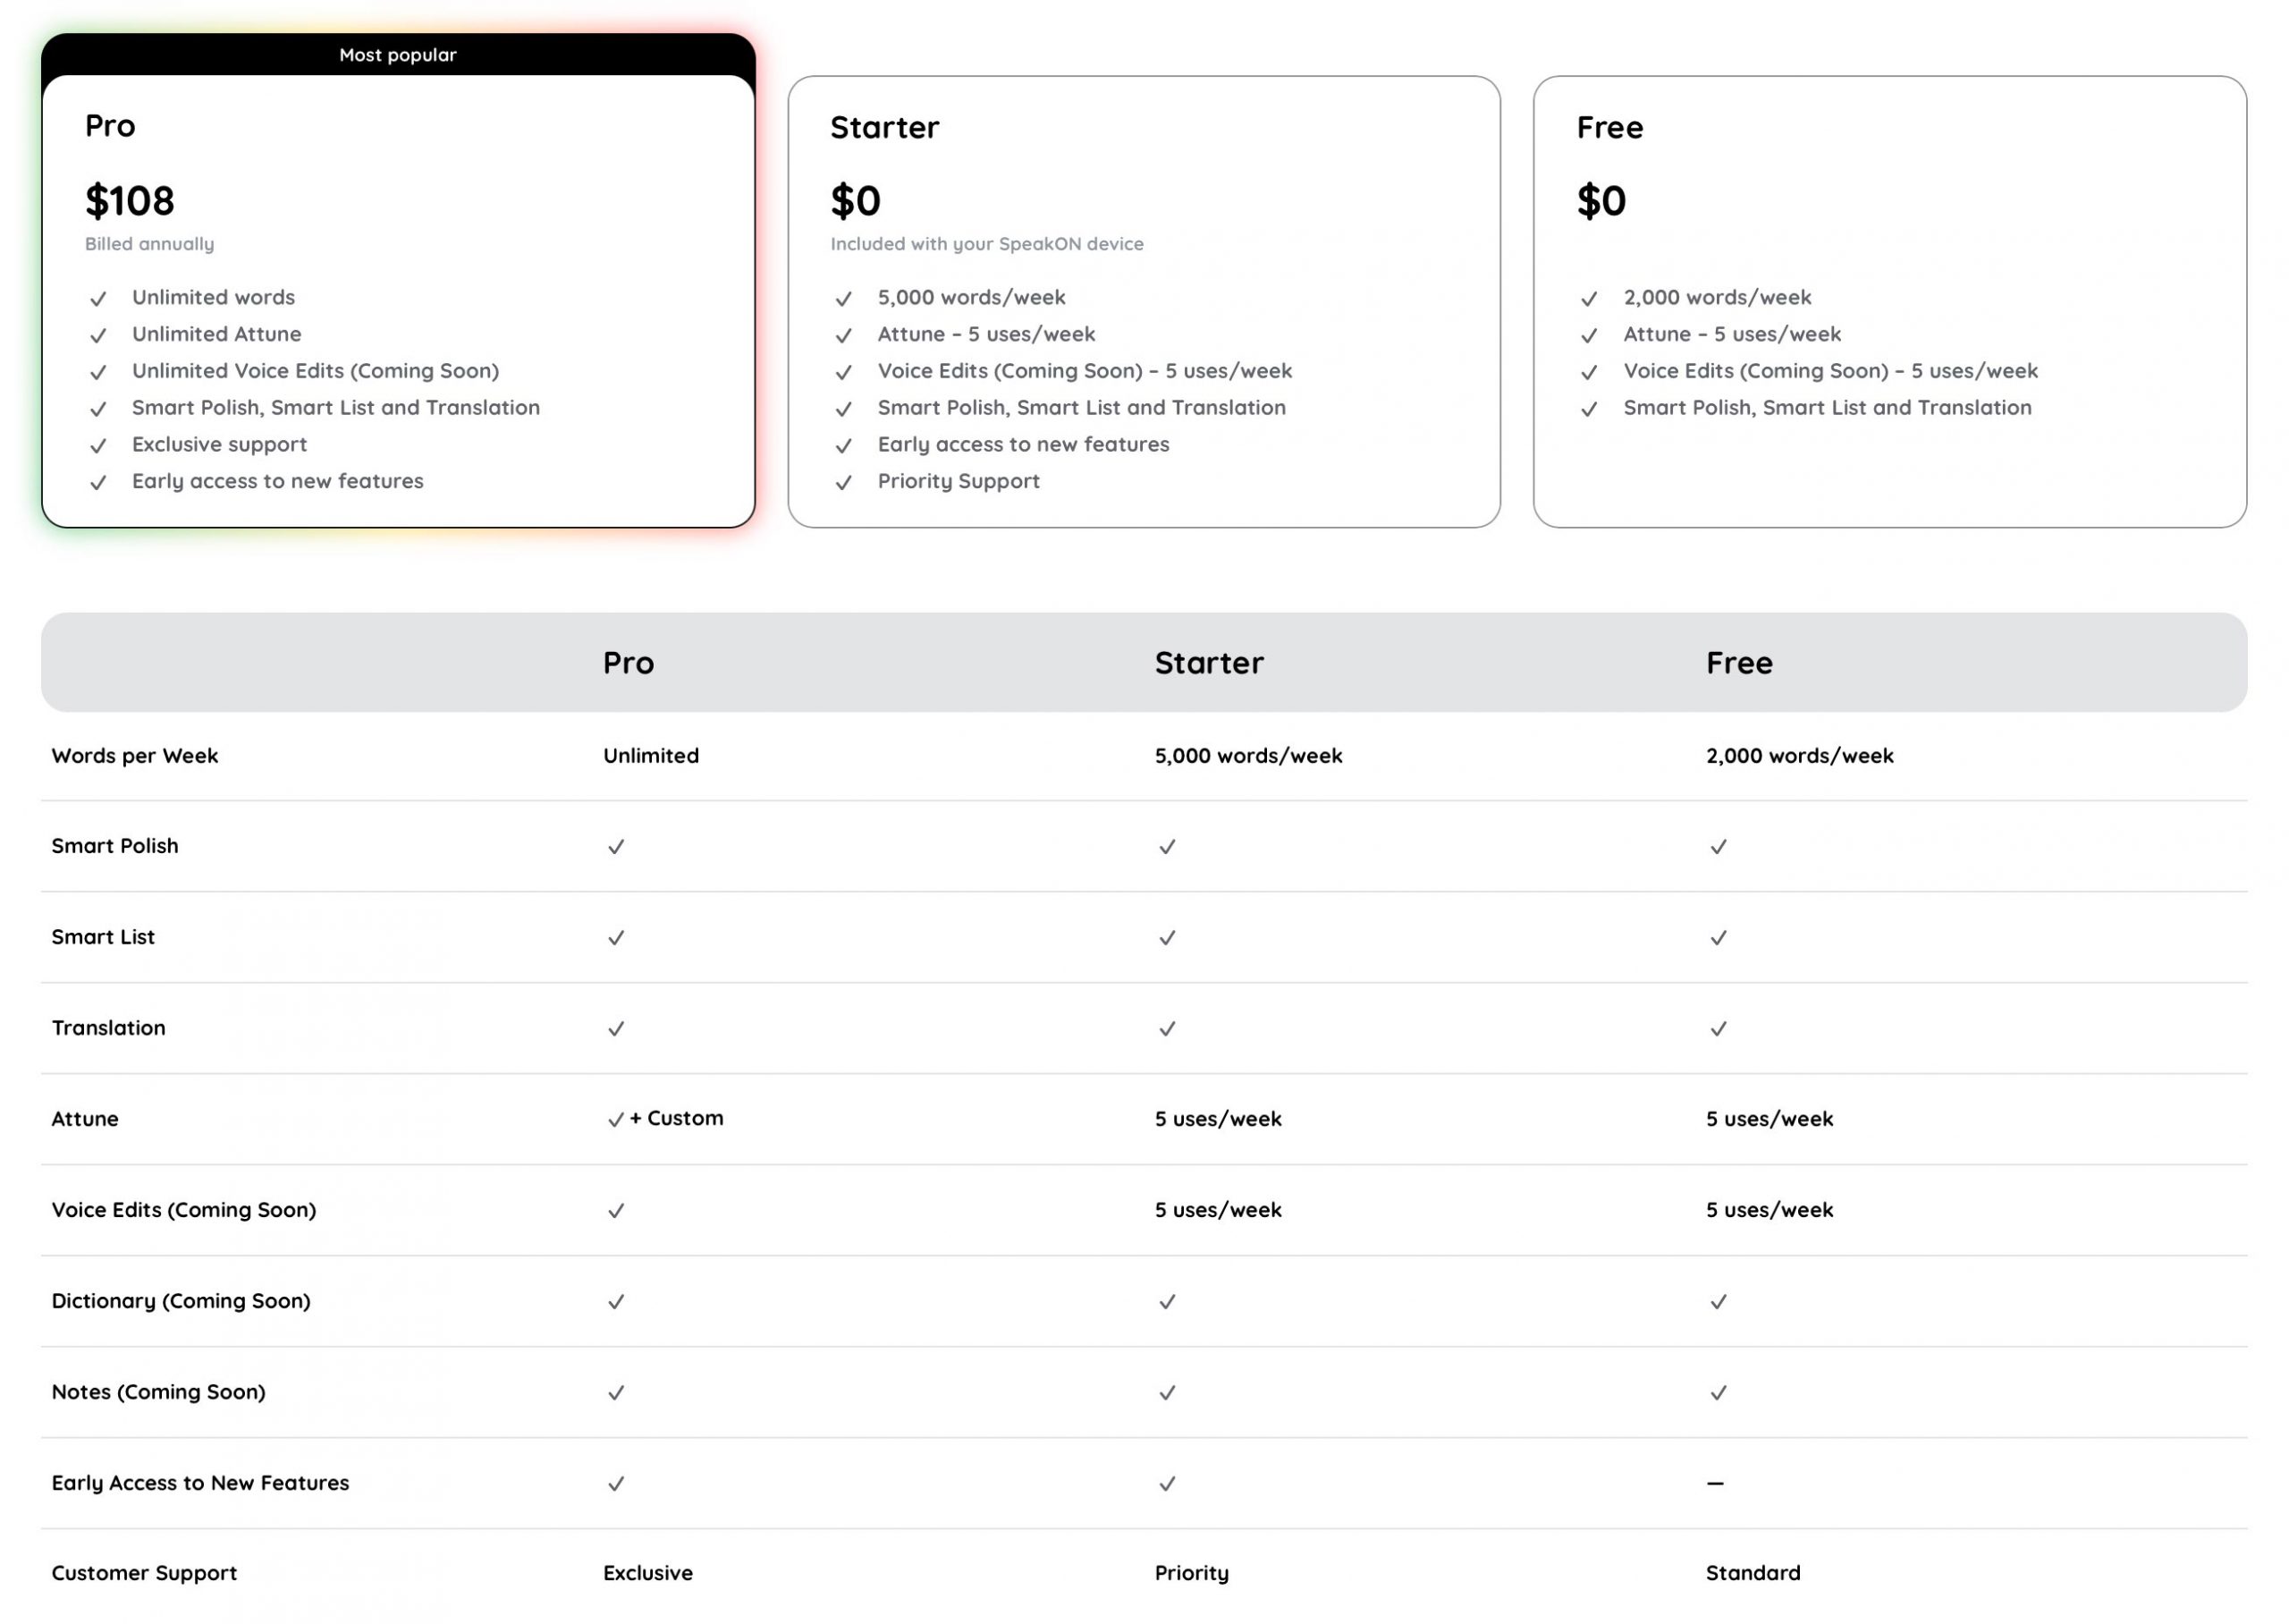Viewport: 2289px width, 1624px height.
Task: Click Starter column header in comparison table
Action: click(x=1209, y=663)
